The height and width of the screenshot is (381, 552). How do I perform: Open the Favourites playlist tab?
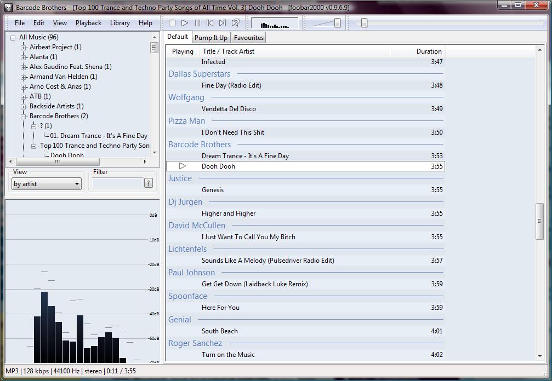pyautogui.click(x=248, y=38)
